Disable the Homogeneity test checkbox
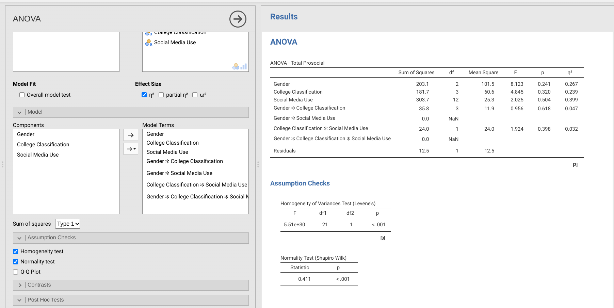 pos(16,252)
